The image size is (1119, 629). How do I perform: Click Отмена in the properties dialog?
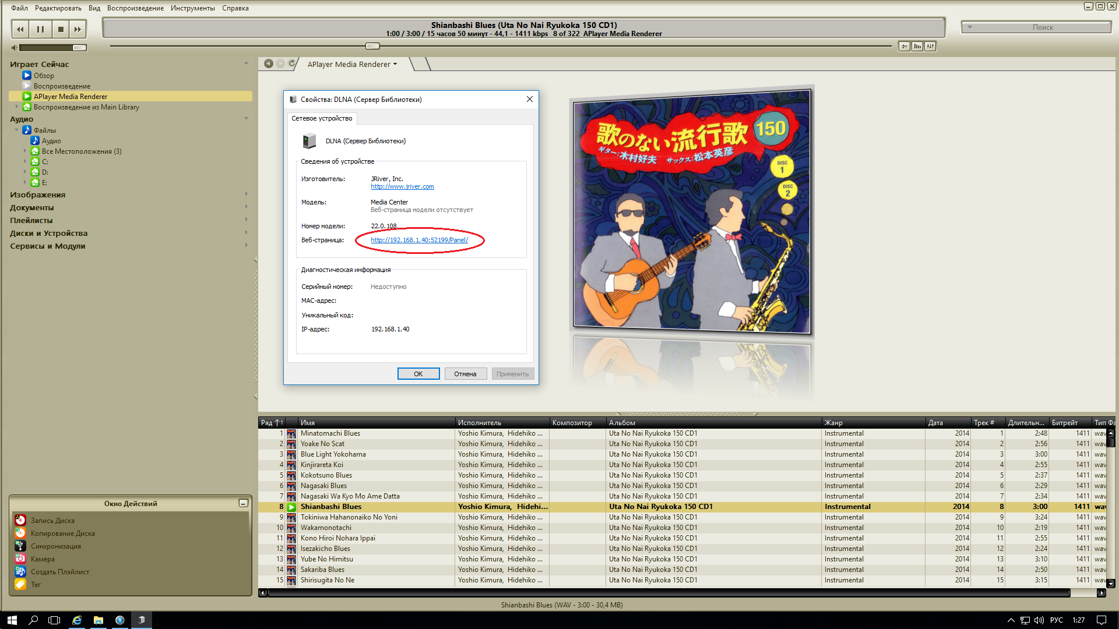(465, 374)
